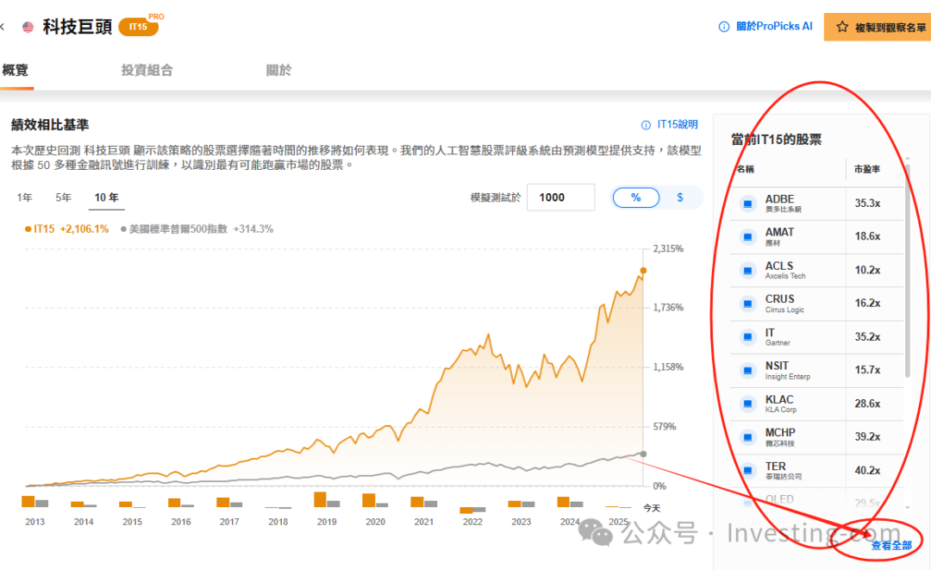Click the scrollbar down arrow in stock list

tap(907, 508)
